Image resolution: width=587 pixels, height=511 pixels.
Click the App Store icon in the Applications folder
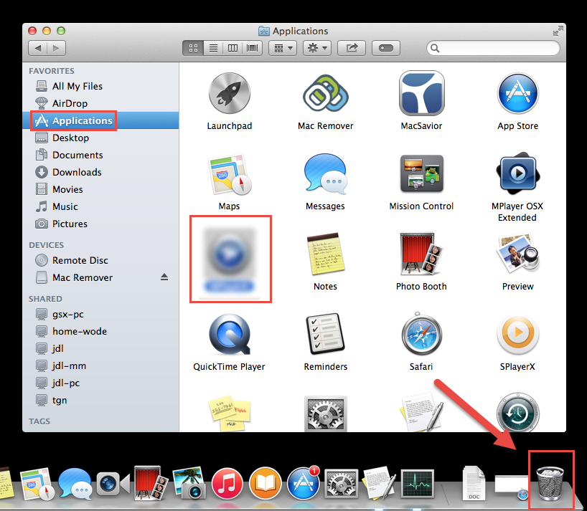pos(517,93)
